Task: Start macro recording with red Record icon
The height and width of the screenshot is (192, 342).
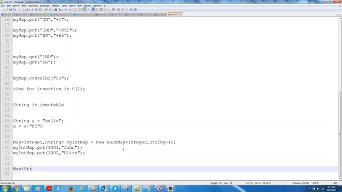Action: [x=119, y=10]
